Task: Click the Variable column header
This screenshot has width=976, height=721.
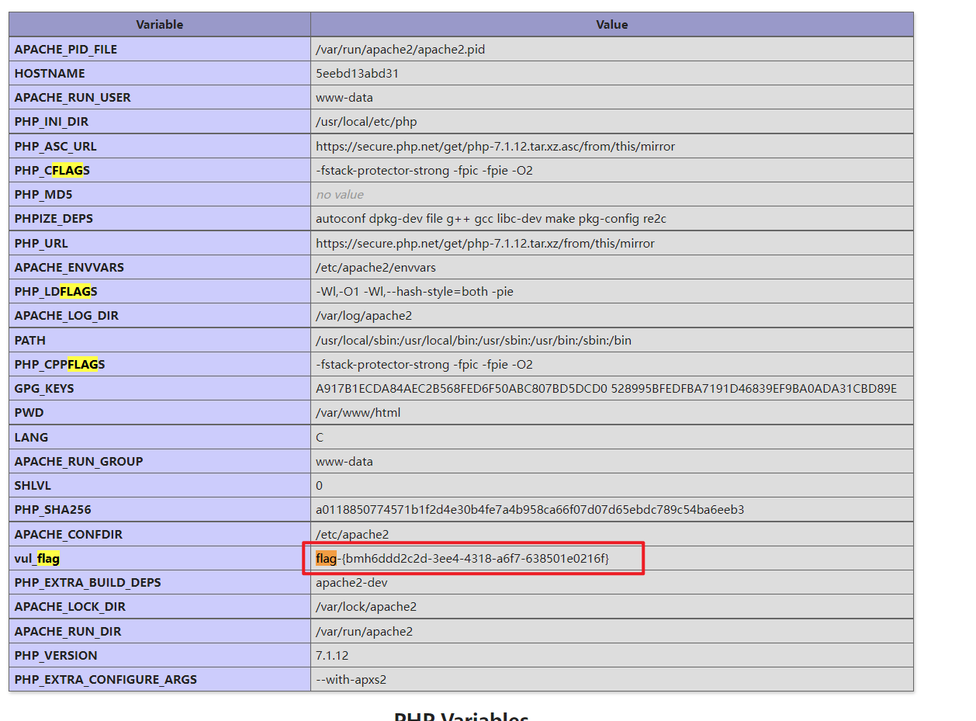Action: (159, 25)
